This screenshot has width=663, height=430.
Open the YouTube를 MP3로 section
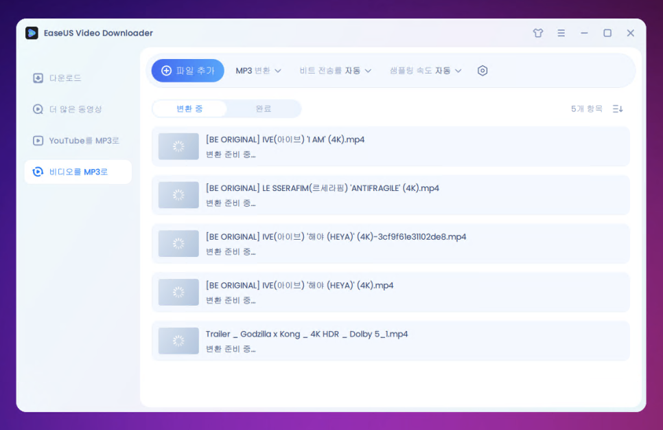click(78, 141)
